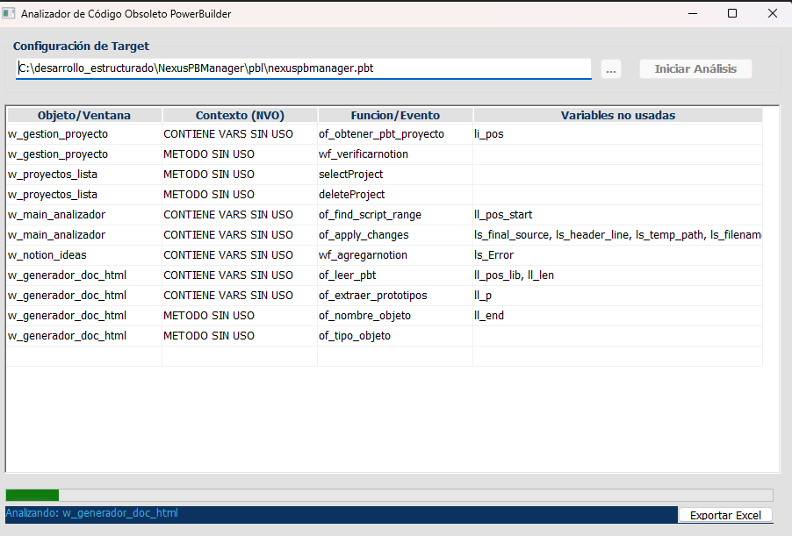Image resolution: width=792 pixels, height=536 pixels.
Task: Select the w_notion_ideas cell
Action: click(x=84, y=255)
